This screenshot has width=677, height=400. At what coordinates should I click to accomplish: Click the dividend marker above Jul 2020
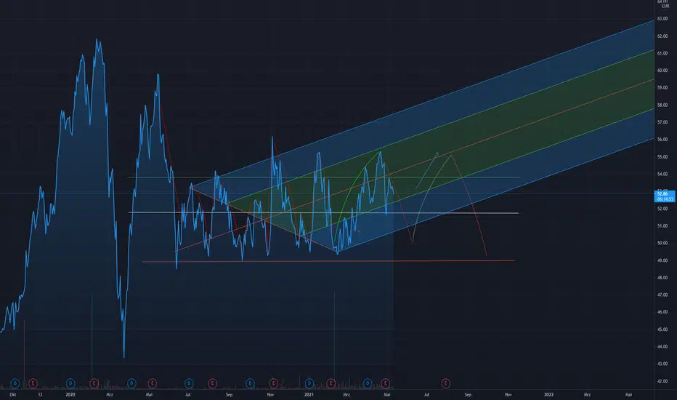(x=189, y=383)
